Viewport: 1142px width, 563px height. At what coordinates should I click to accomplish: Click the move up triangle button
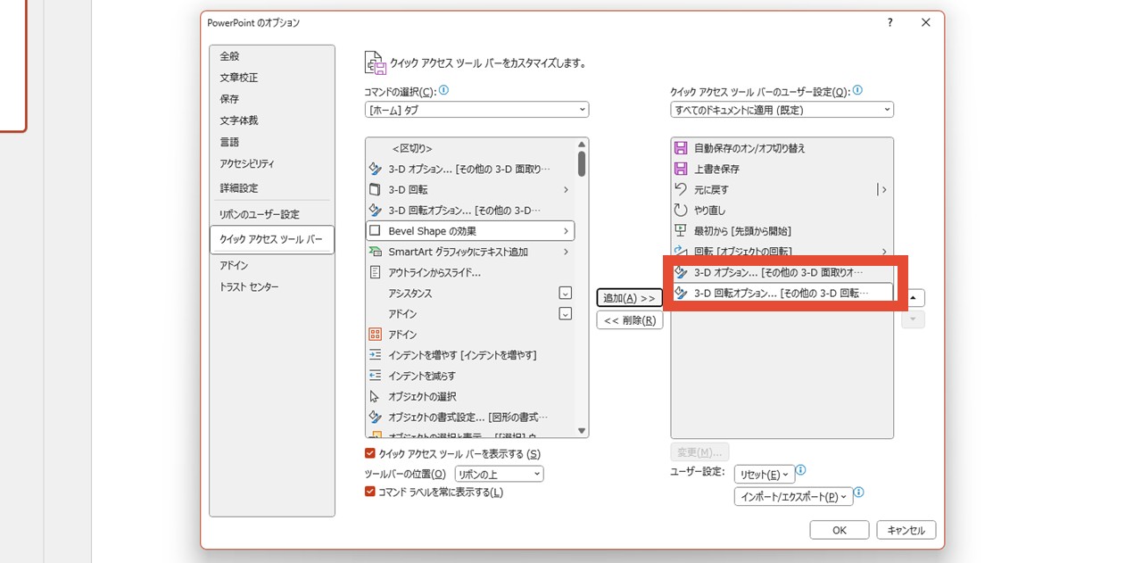pyautogui.click(x=913, y=298)
